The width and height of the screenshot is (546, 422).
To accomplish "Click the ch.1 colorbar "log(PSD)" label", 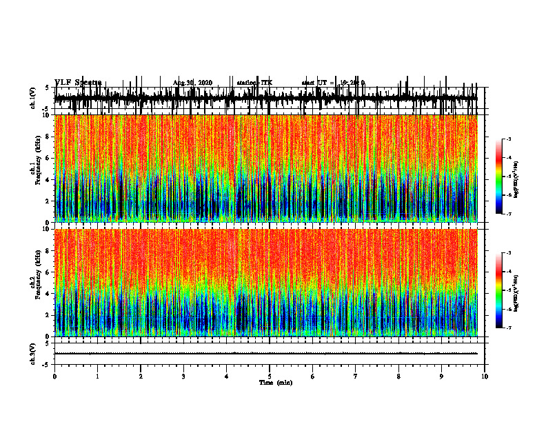I will pos(516,180).
